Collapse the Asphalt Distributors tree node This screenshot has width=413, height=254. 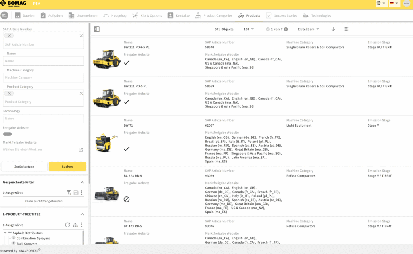point(5,233)
